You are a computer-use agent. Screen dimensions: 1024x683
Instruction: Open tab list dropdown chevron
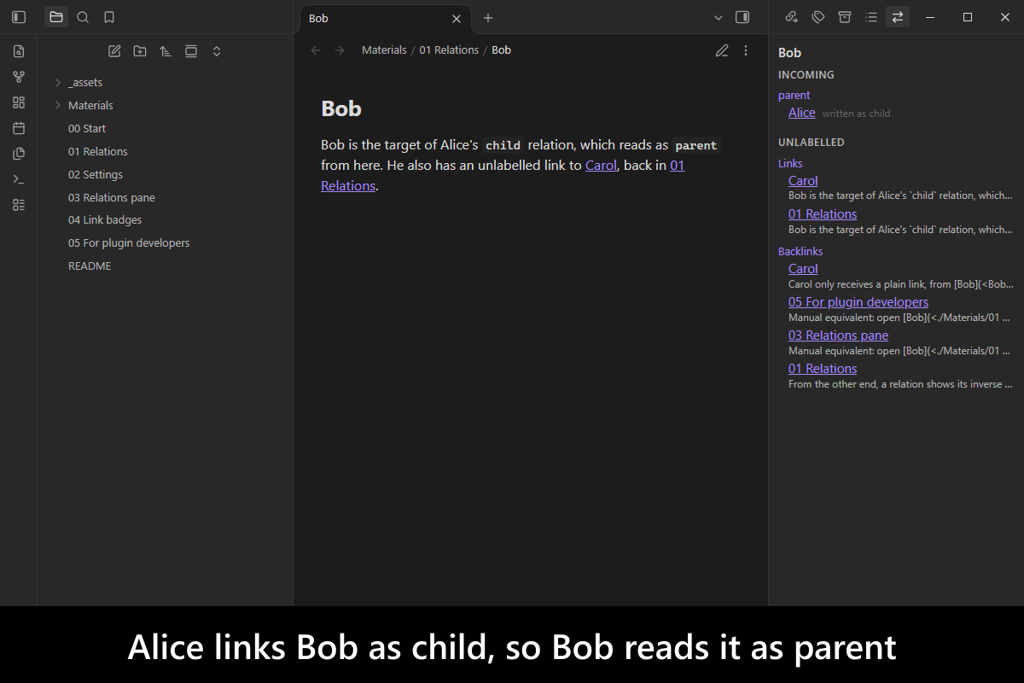pyautogui.click(x=719, y=17)
